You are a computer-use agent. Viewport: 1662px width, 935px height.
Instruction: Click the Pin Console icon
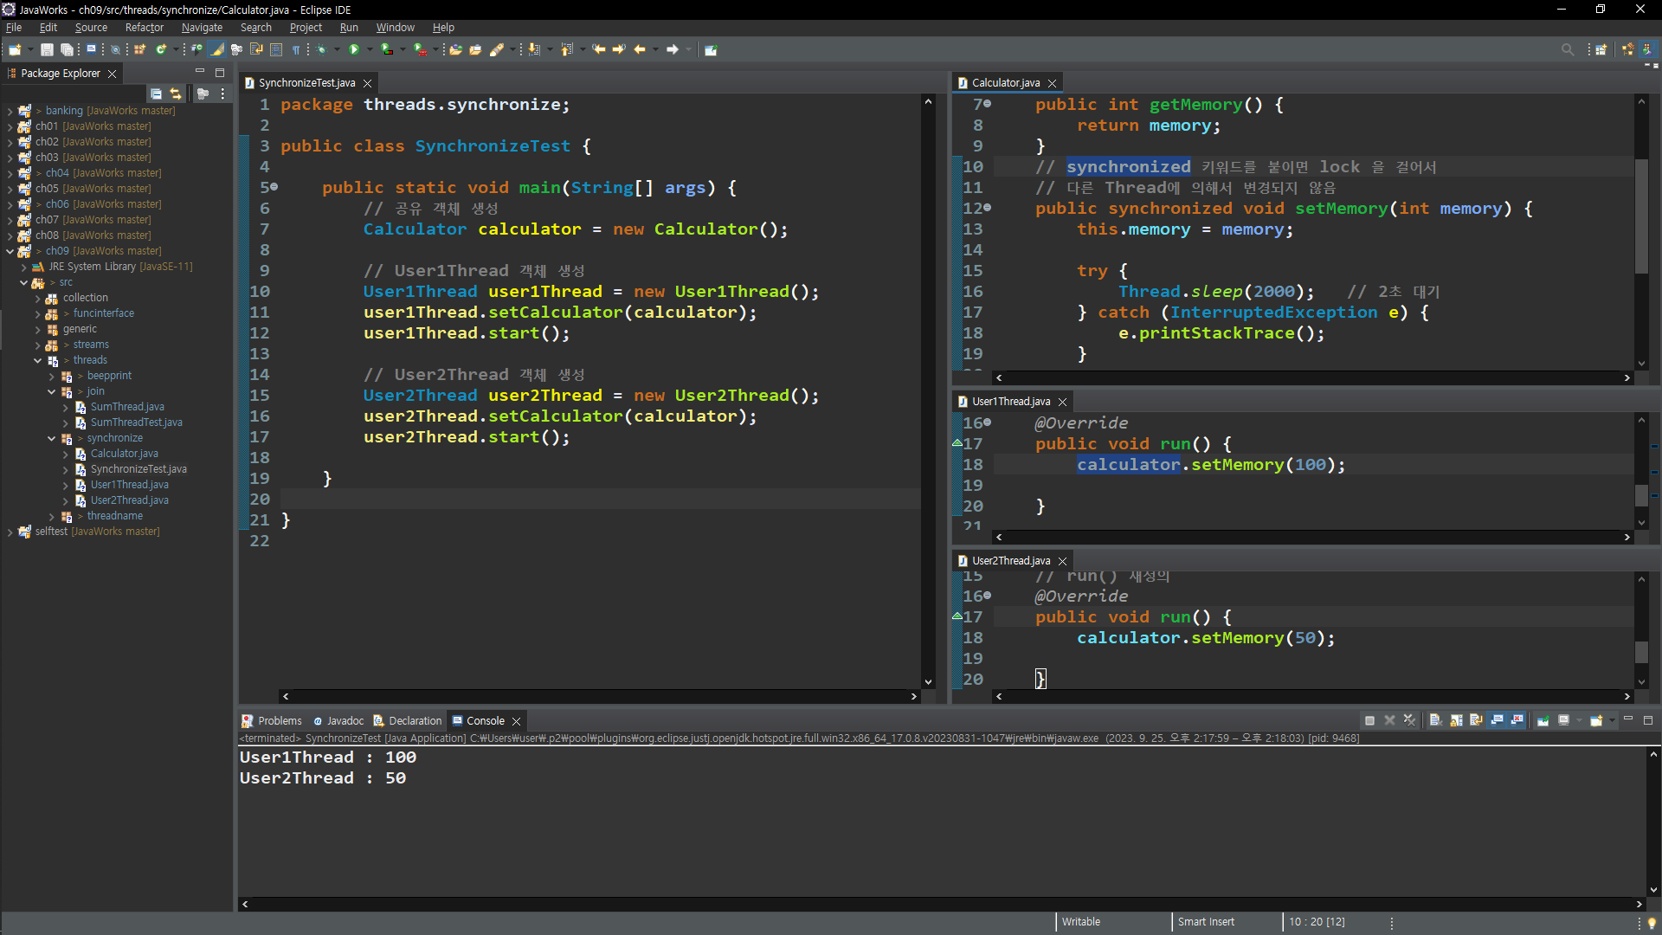pos(1543,720)
